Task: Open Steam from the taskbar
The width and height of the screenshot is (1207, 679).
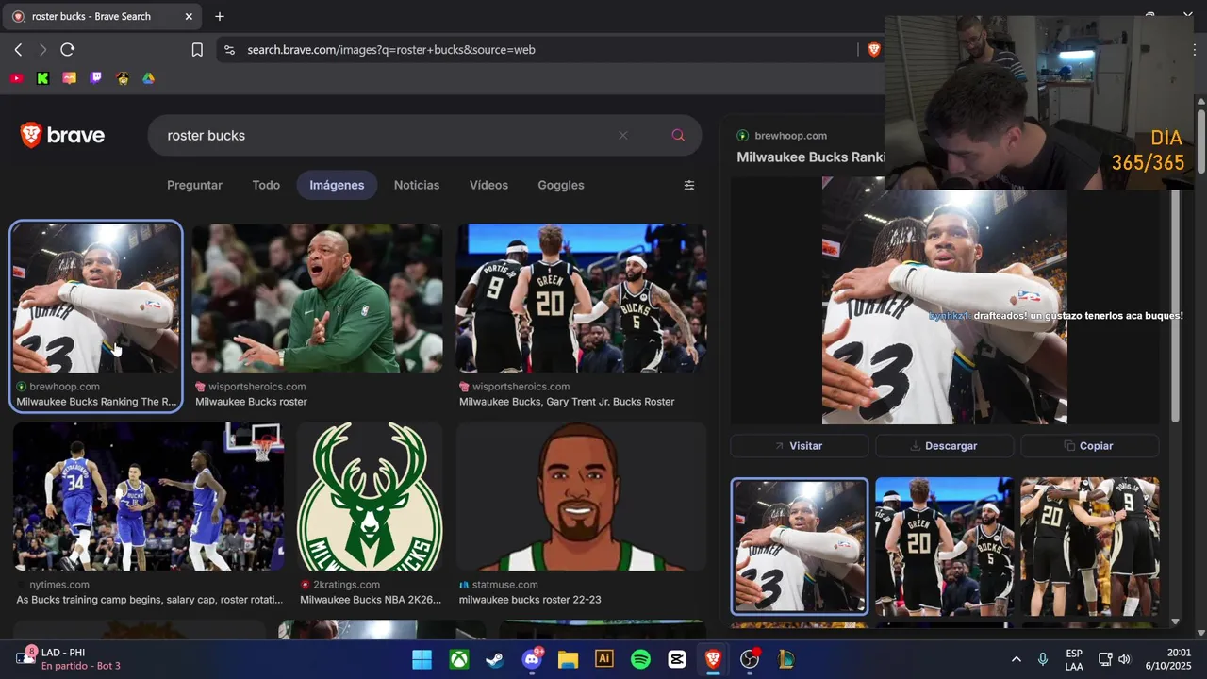Action: (495, 659)
